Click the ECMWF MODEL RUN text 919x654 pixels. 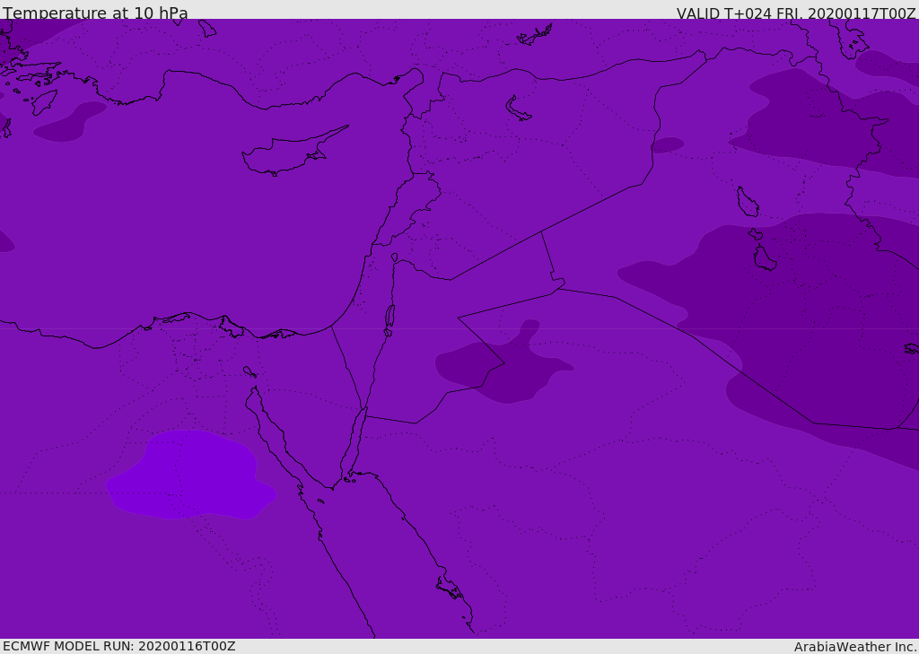(x=118, y=646)
